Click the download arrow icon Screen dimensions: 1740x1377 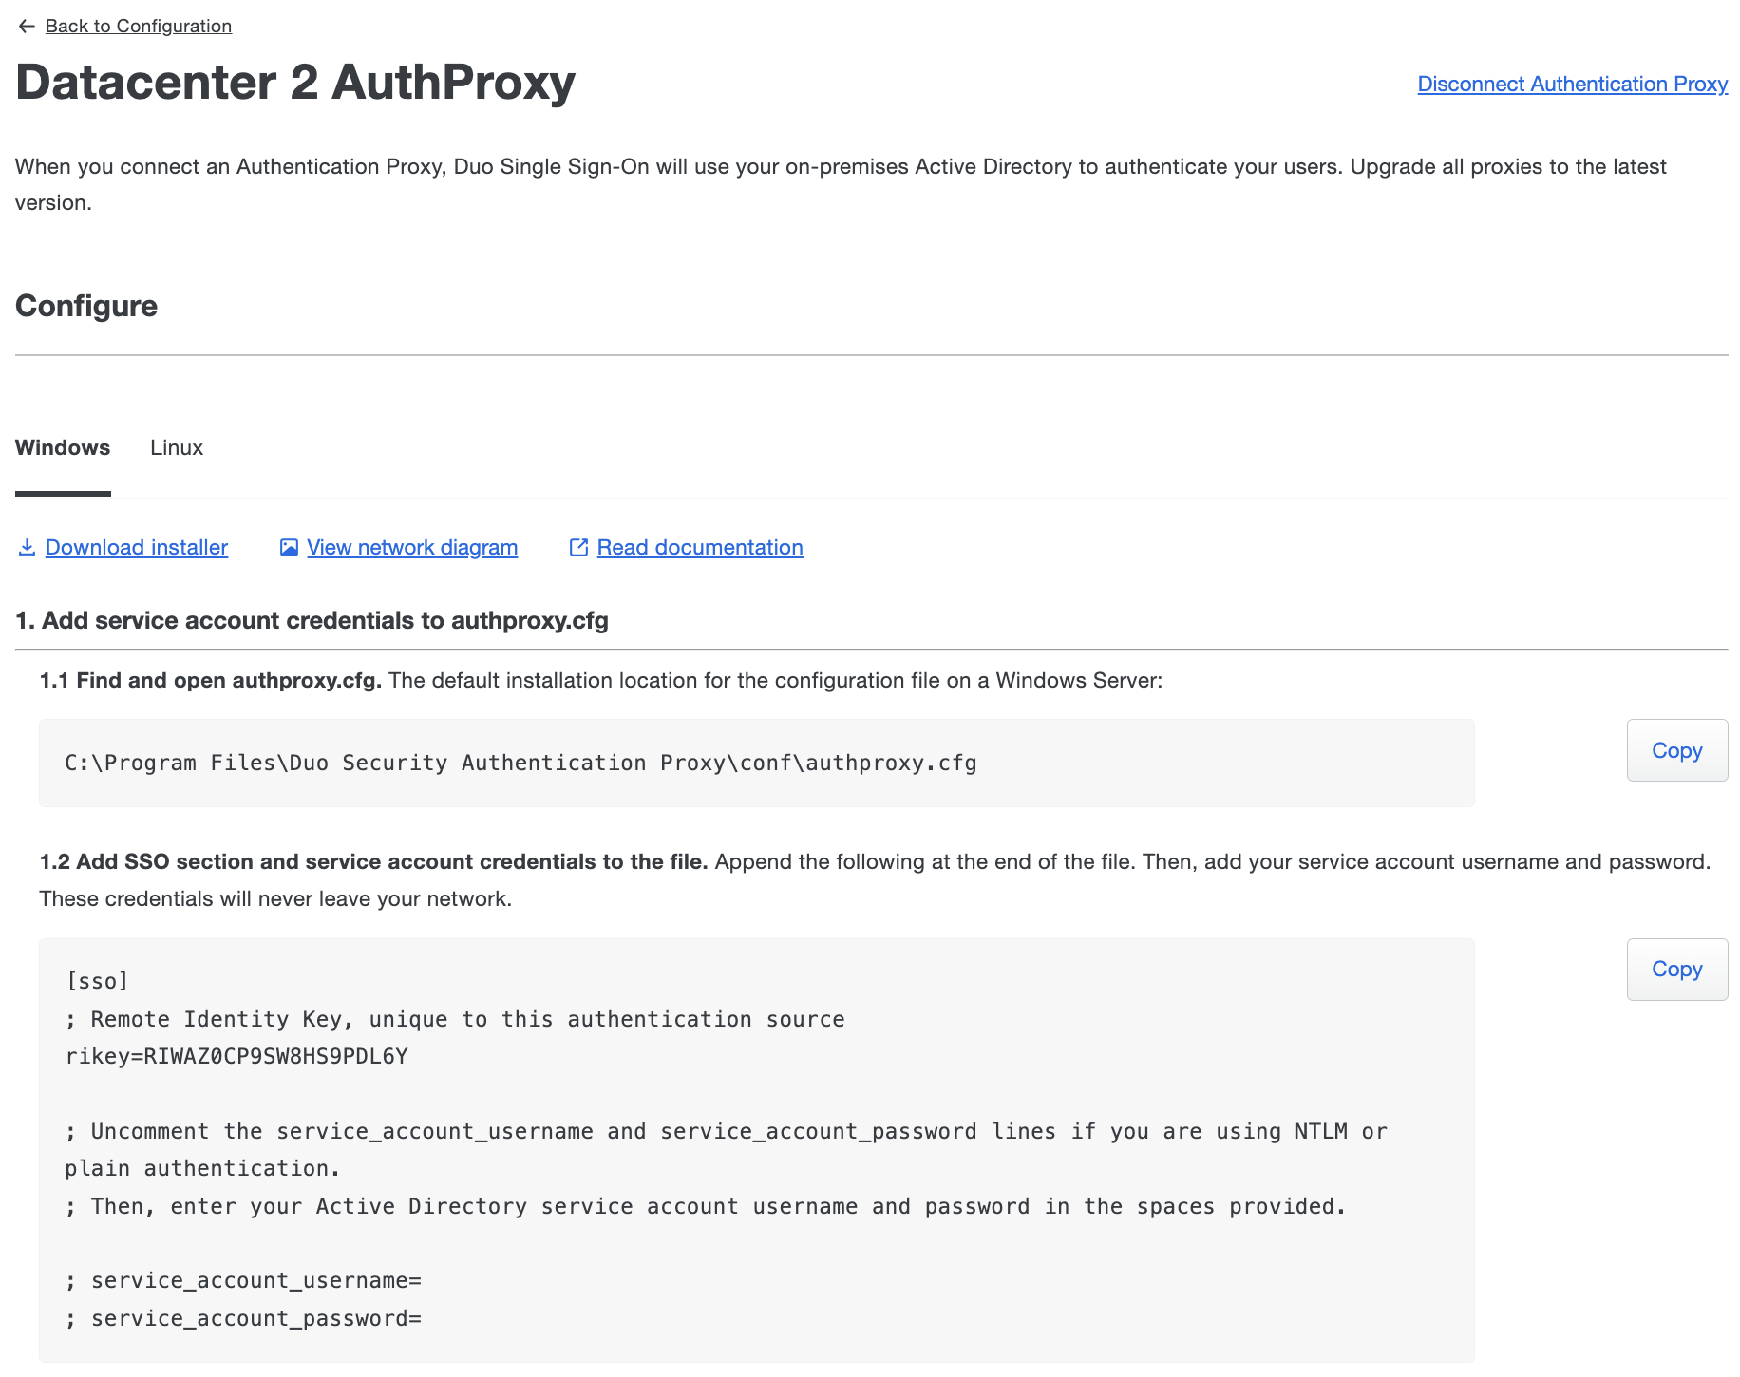27,548
